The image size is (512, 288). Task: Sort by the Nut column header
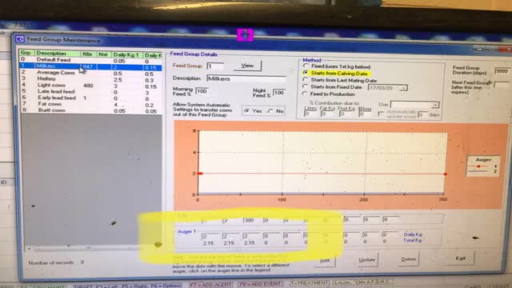pos(103,54)
